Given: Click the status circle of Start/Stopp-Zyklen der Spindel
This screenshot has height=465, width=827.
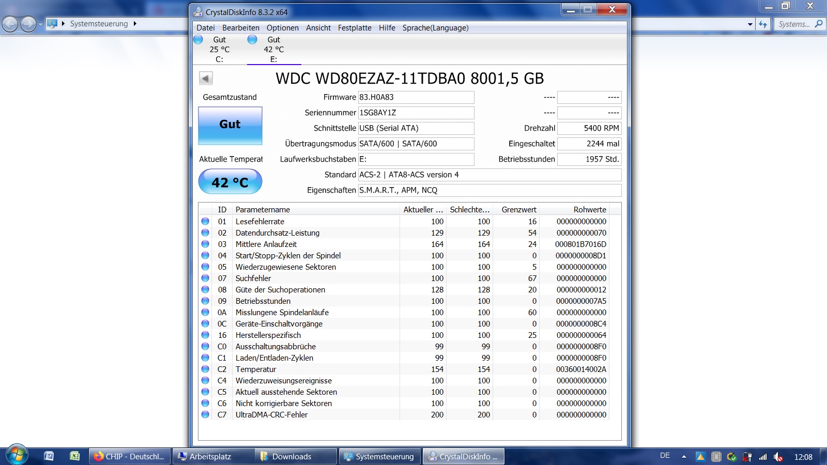Looking at the screenshot, I should coord(205,255).
